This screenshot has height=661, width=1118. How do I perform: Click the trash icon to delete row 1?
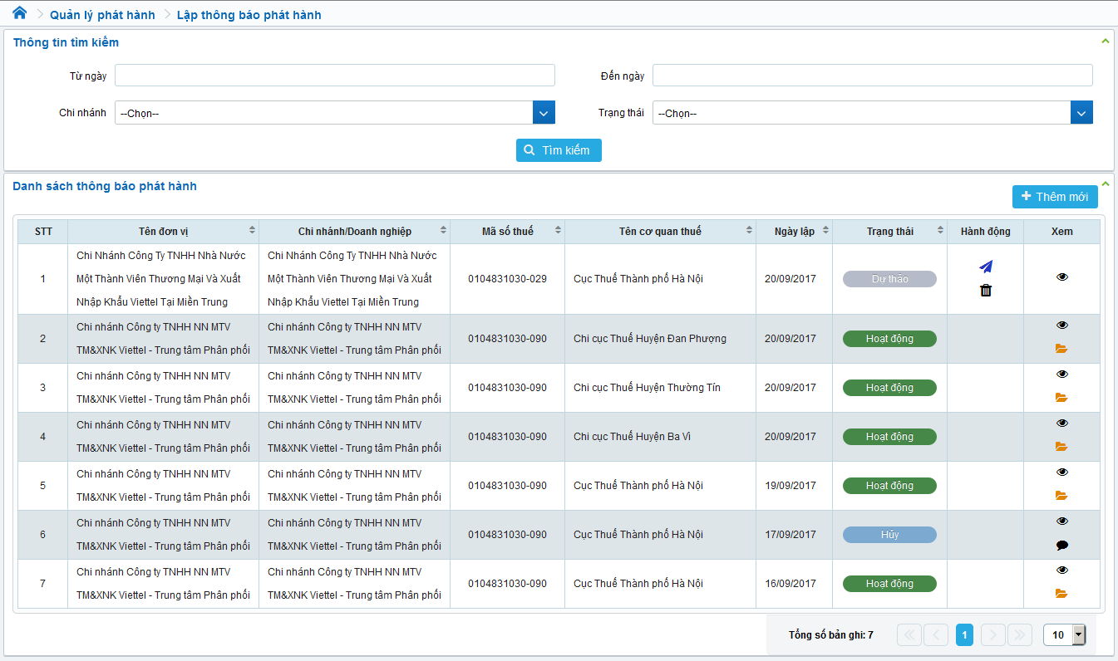pos(986,291)
